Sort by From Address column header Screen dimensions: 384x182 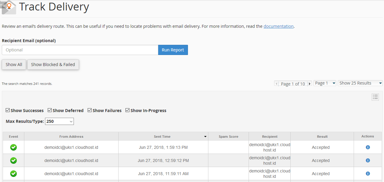(71, 137)
